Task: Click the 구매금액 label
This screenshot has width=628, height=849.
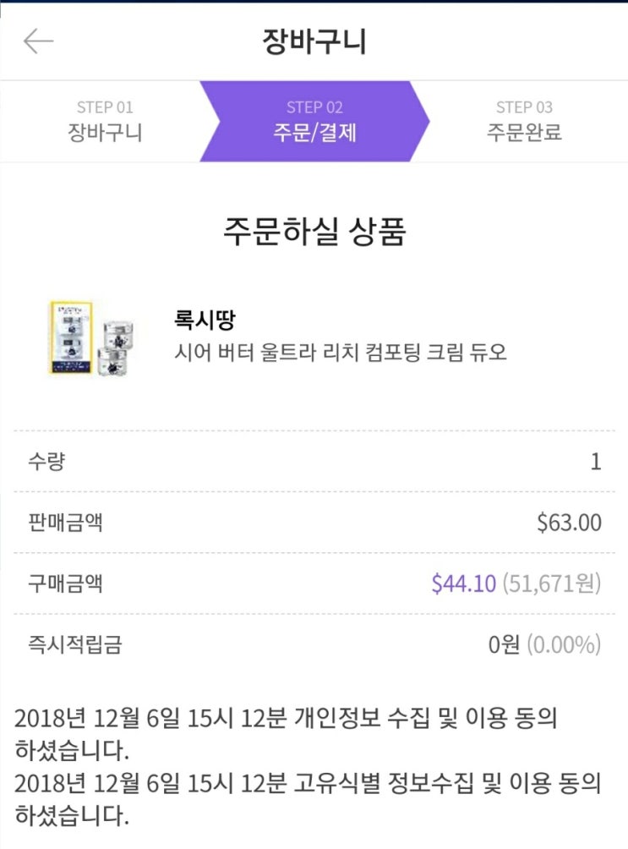Action: 65,583
